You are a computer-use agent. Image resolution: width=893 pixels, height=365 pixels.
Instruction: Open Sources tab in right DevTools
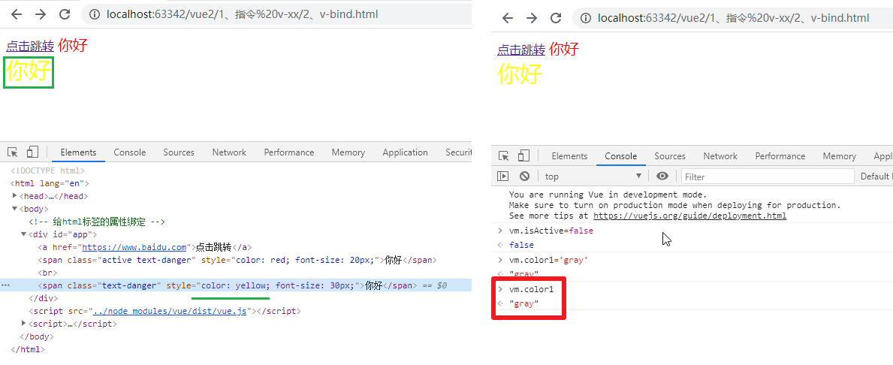pos(670,156)
